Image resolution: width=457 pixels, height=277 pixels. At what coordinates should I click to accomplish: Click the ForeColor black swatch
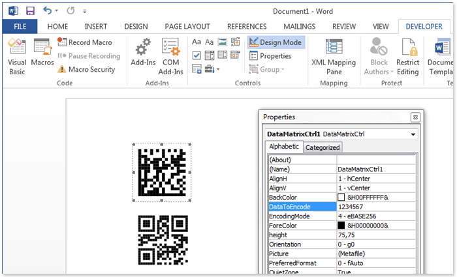[341, 226]
